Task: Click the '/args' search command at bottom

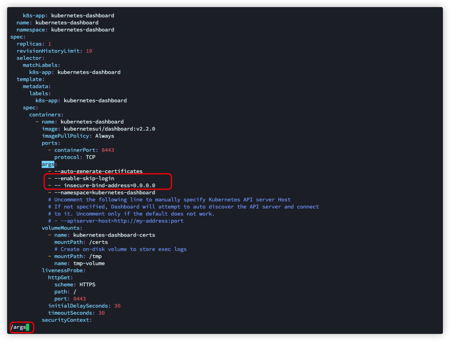Action: tap(18, 327)
